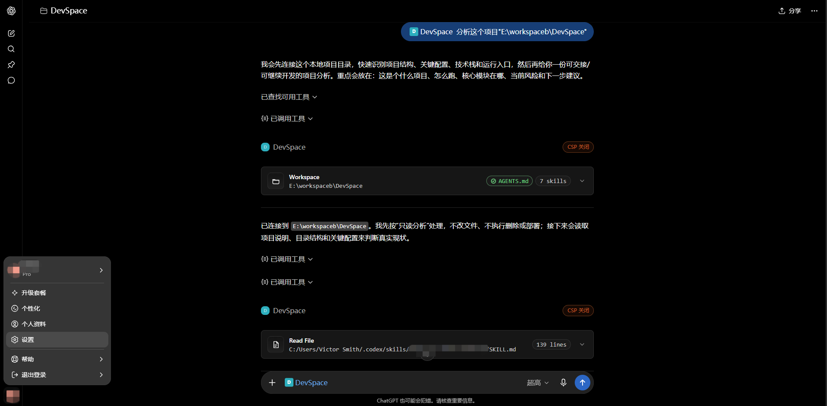Open the three-dot more options menu
The image size is (827, 406).
[x=814, y=11]
